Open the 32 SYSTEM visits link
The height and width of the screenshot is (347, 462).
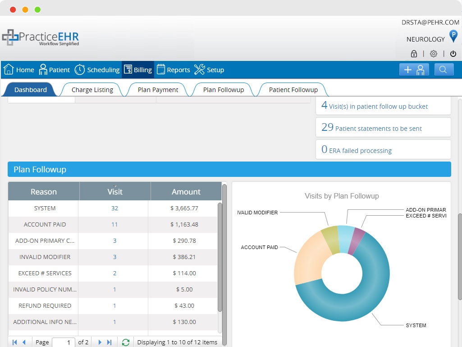(114, 208)
